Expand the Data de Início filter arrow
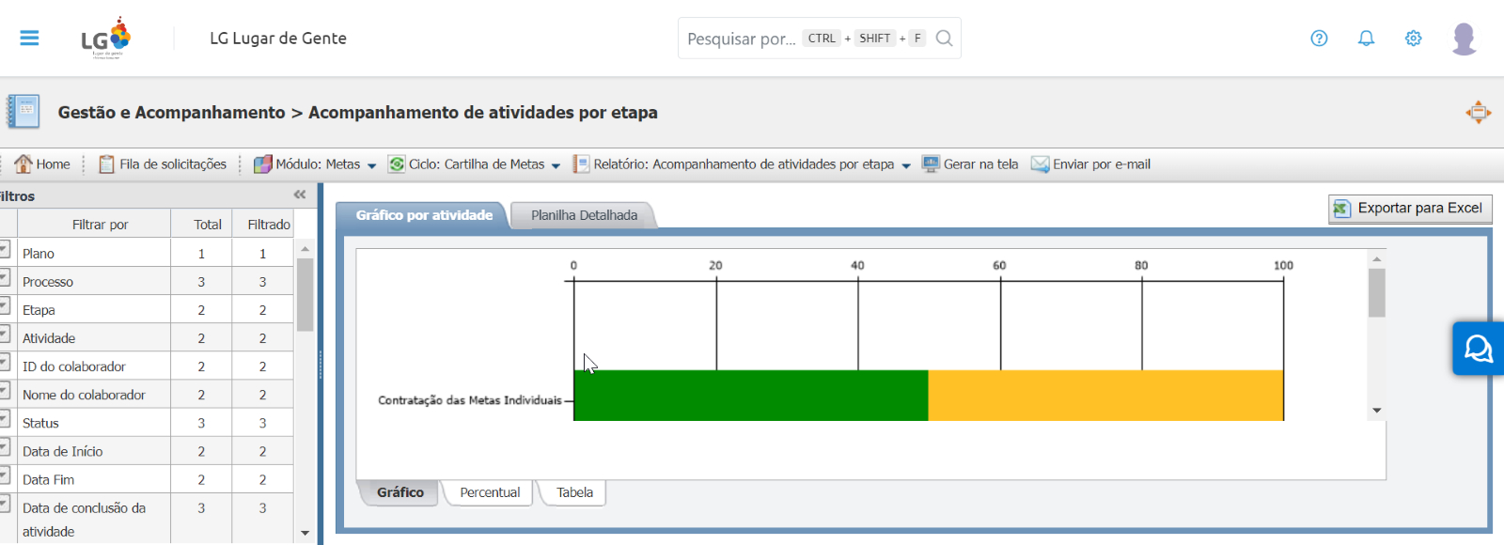1504x545 pixels. click(4, 447)
